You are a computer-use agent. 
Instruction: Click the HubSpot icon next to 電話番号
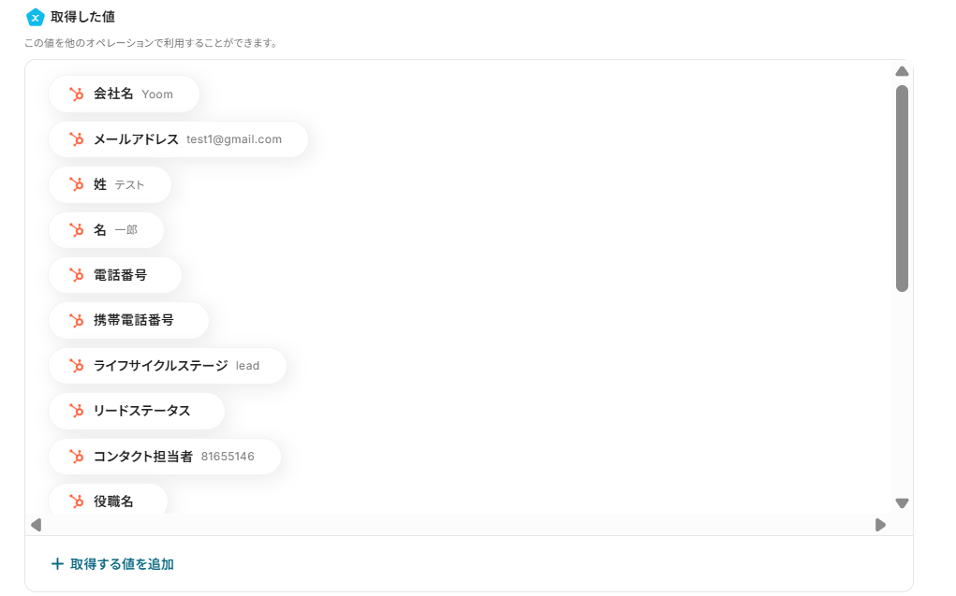pos(77,275)
